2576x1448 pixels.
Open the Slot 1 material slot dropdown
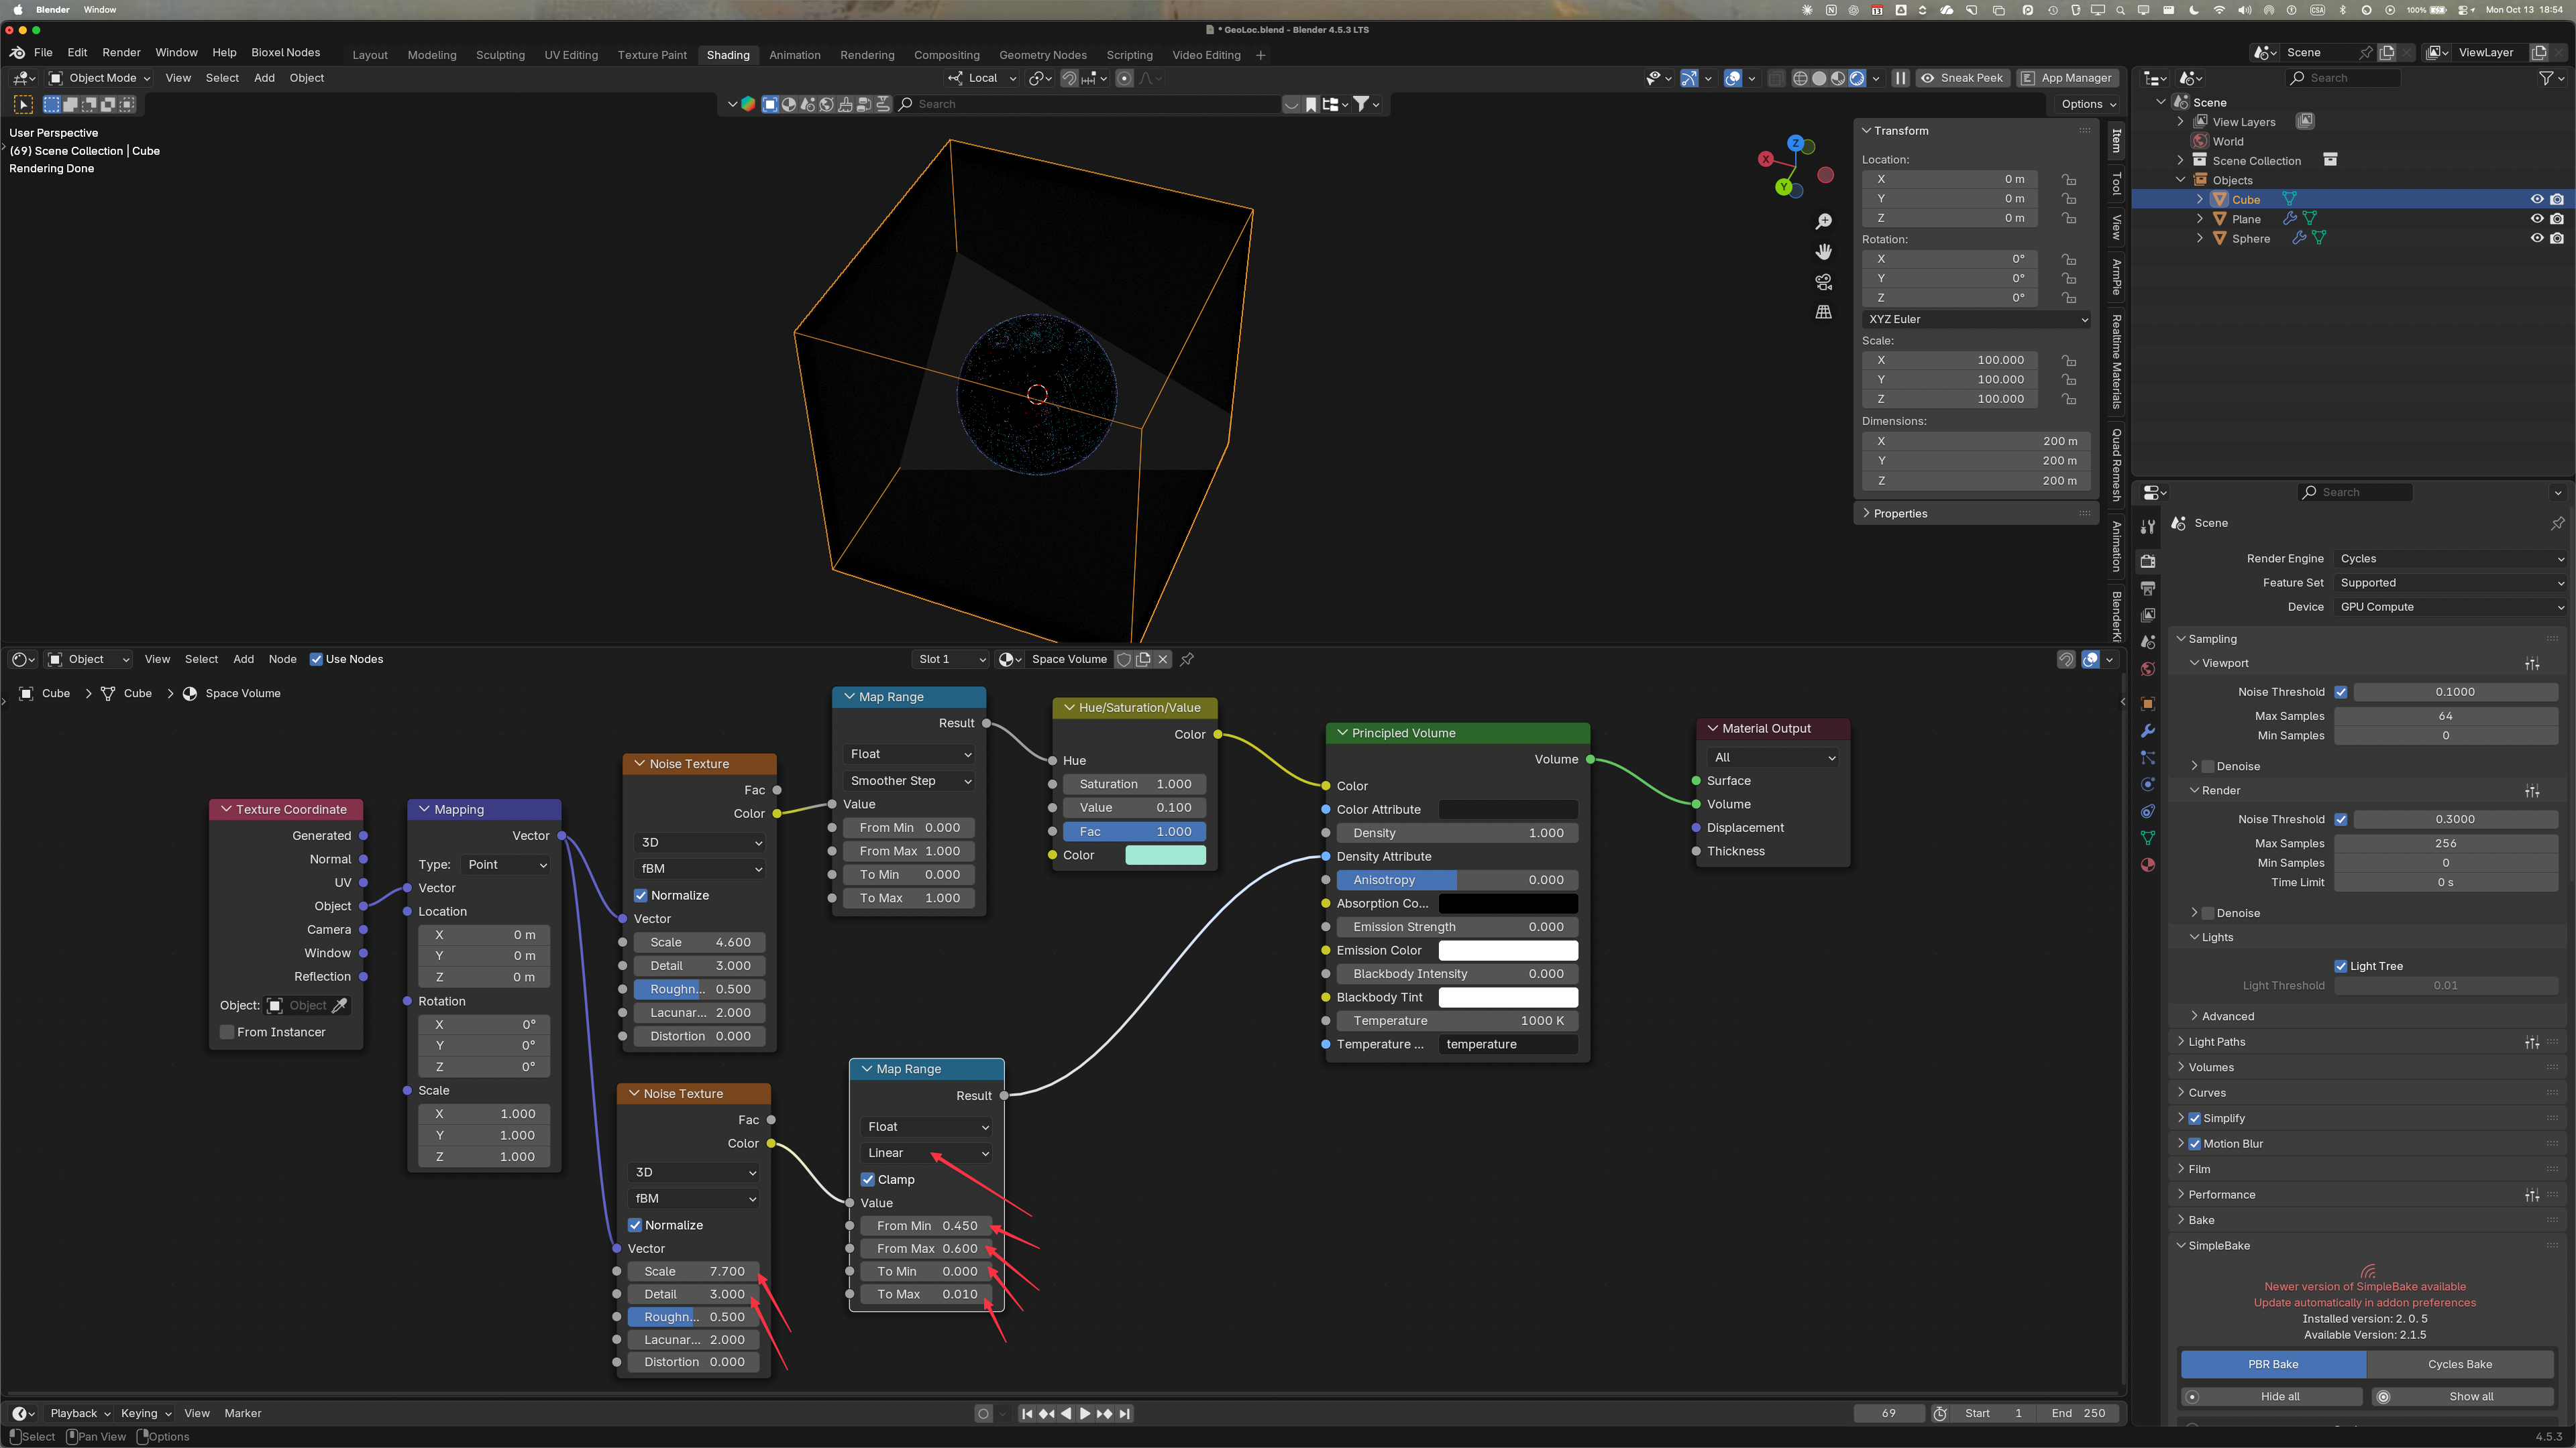pyautogui.click(x=951, y=660)
